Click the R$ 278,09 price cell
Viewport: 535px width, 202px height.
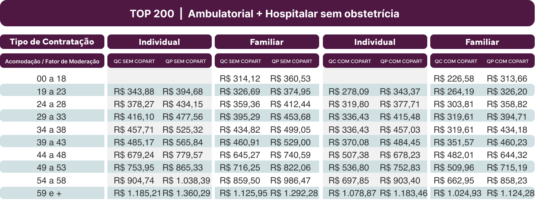tap(349, 91)
